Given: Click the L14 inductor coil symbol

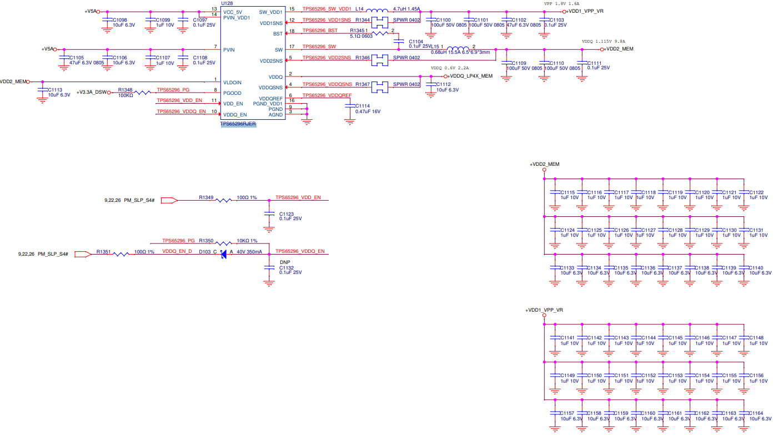Looking at the screenshot, I should [378, 10].
